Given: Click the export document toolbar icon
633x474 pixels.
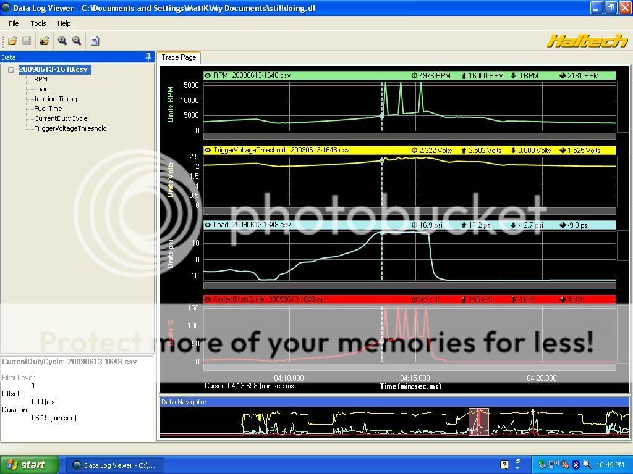Looking at the screenshot, I should [93, 41].
